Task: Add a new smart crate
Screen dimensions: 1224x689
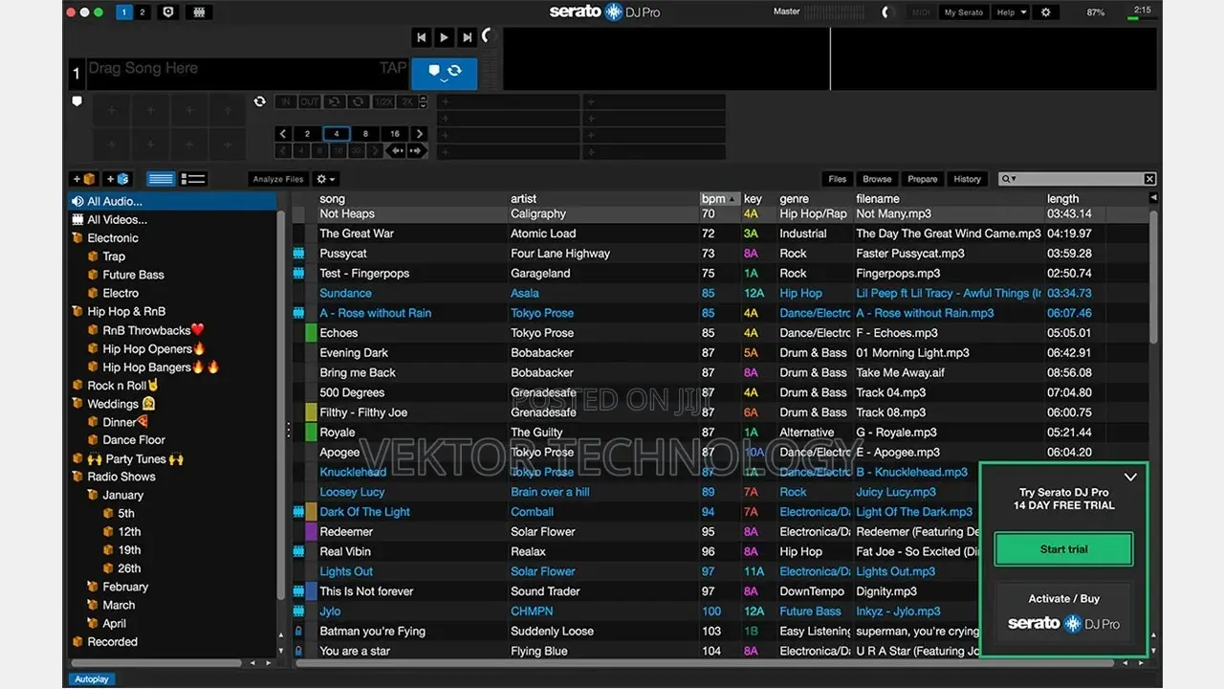Action: pos(117,179)
